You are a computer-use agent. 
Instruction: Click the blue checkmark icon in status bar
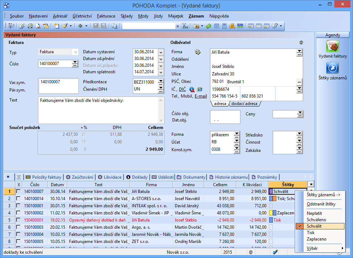pos(275,252)
